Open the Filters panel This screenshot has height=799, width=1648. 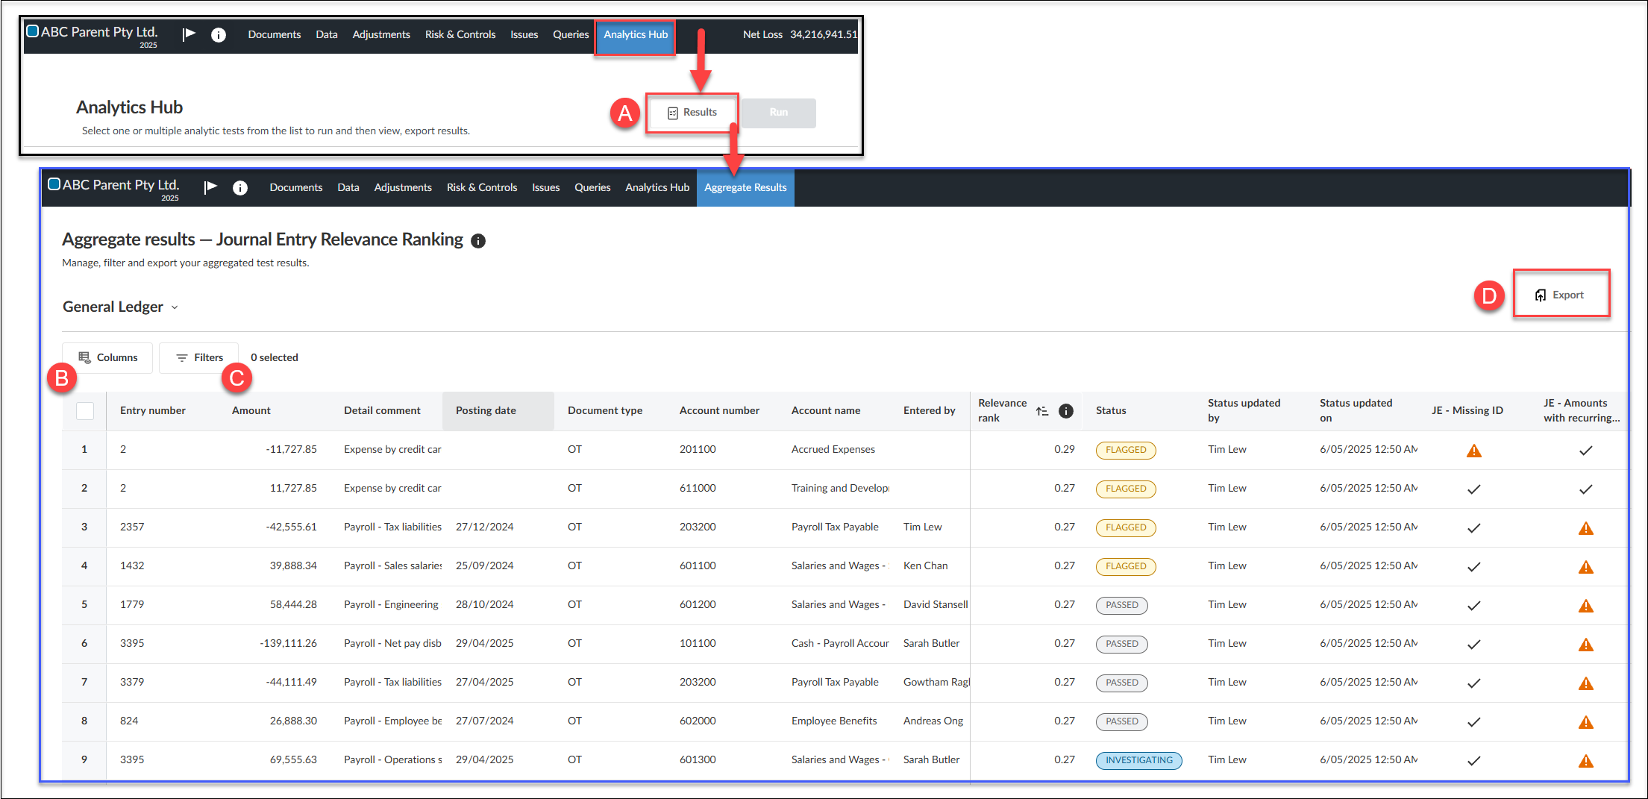(199, 358)
